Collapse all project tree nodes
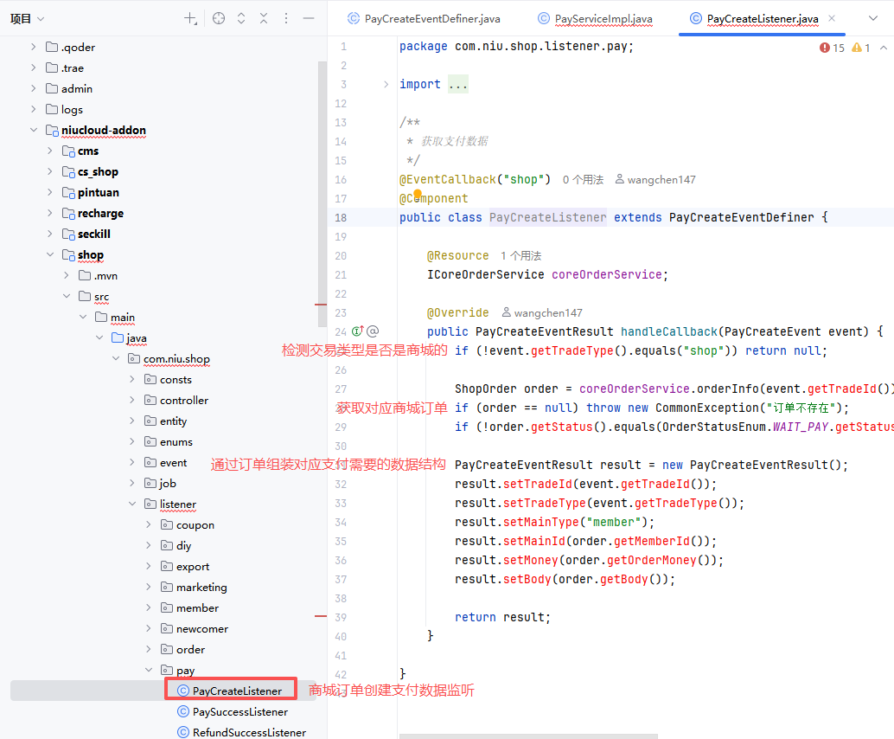The image size is (894, 739). (264, 18)
